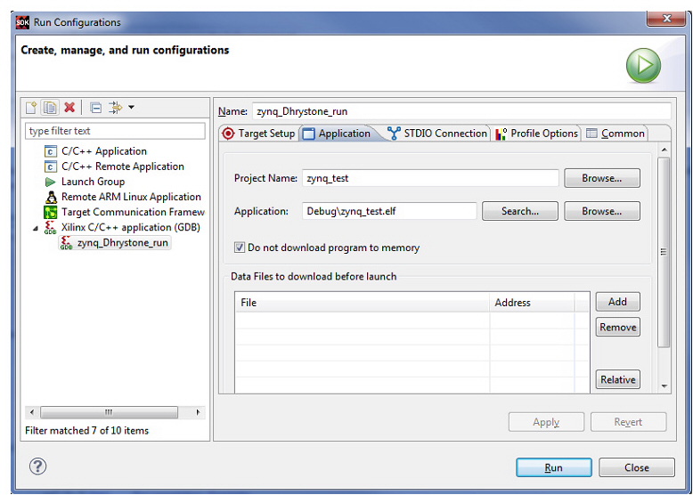Select C/C++ Remote Application type

click(x=122, y=166)
